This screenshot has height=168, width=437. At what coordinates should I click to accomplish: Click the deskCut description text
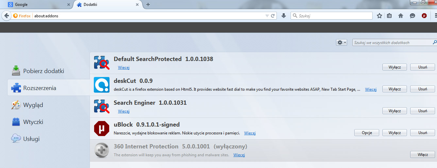click(x=237, y=89)
